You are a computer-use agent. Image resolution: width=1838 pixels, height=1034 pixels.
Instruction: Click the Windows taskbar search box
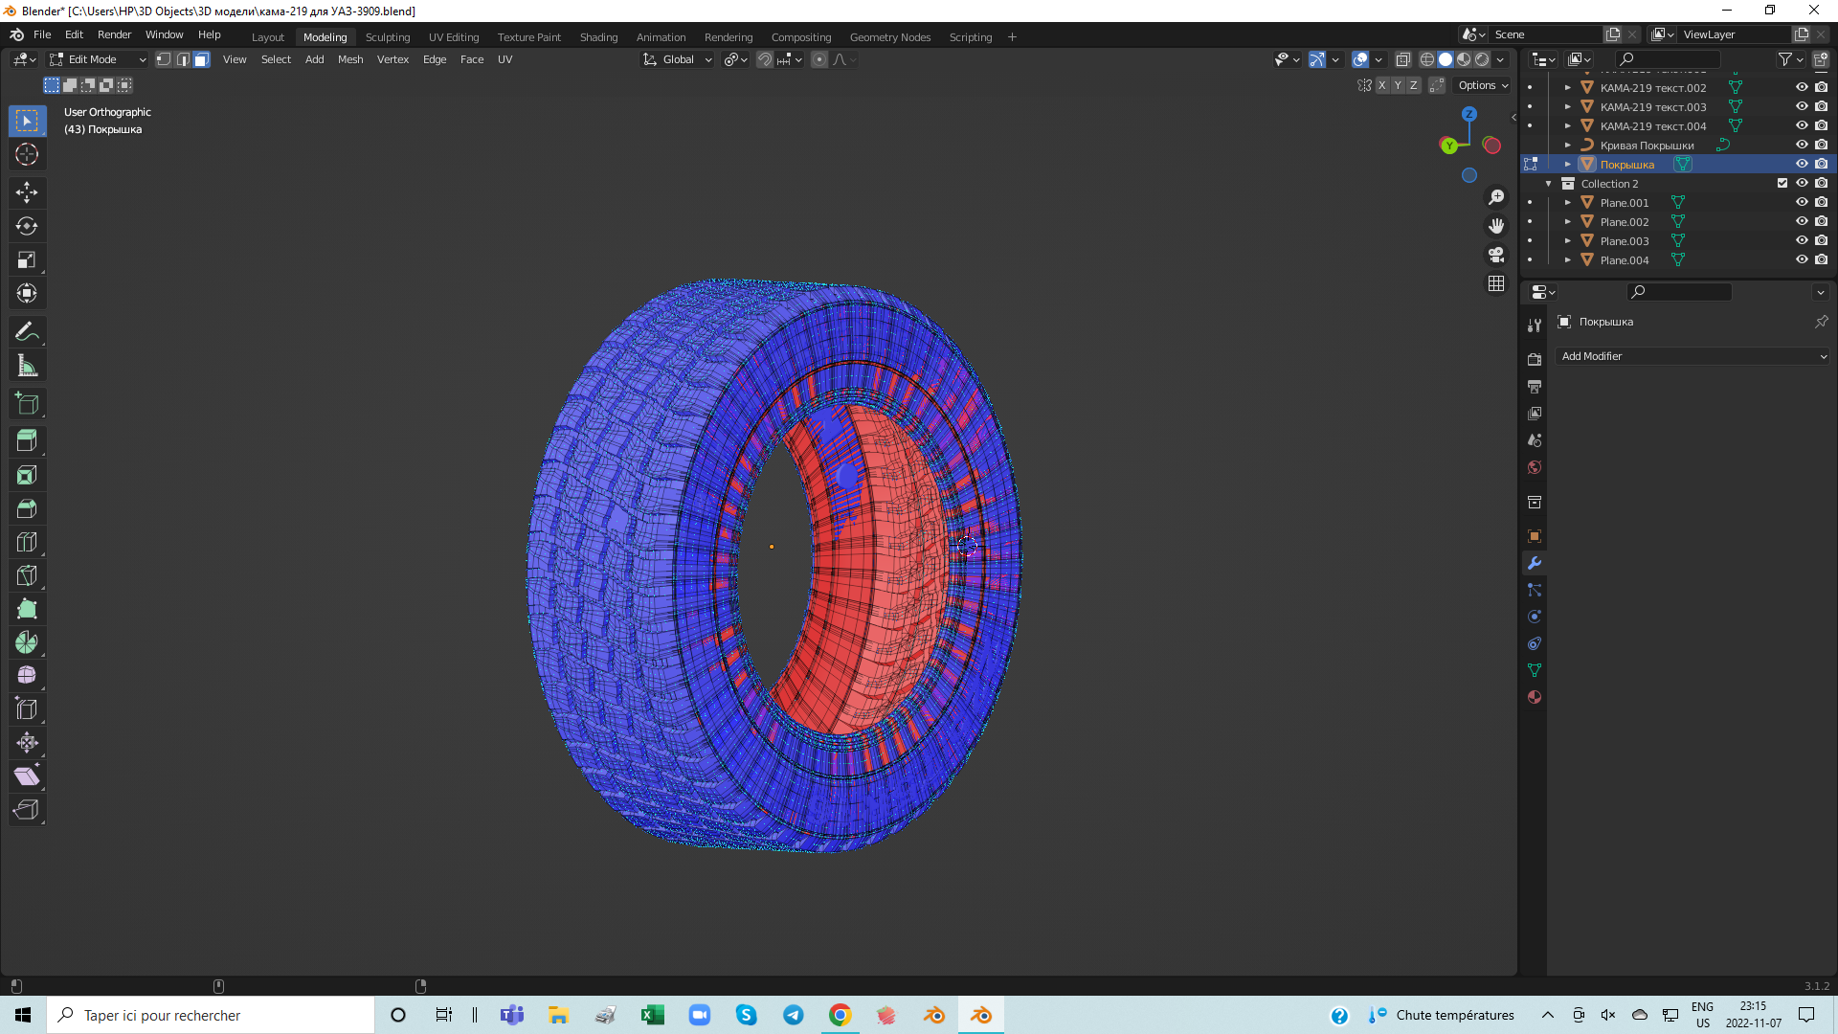pyautogui.click(x=211, y=1015)
